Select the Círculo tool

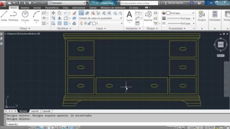pyautogui.click(x=25, y=16)
